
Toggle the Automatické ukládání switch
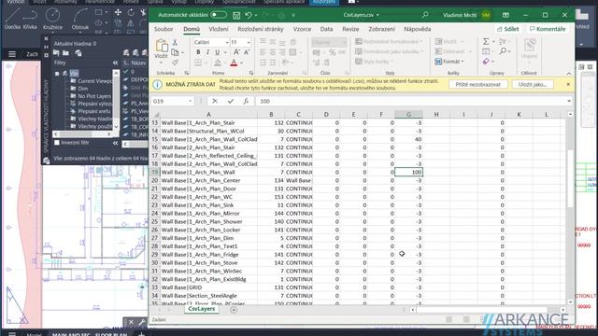point(219,15)
